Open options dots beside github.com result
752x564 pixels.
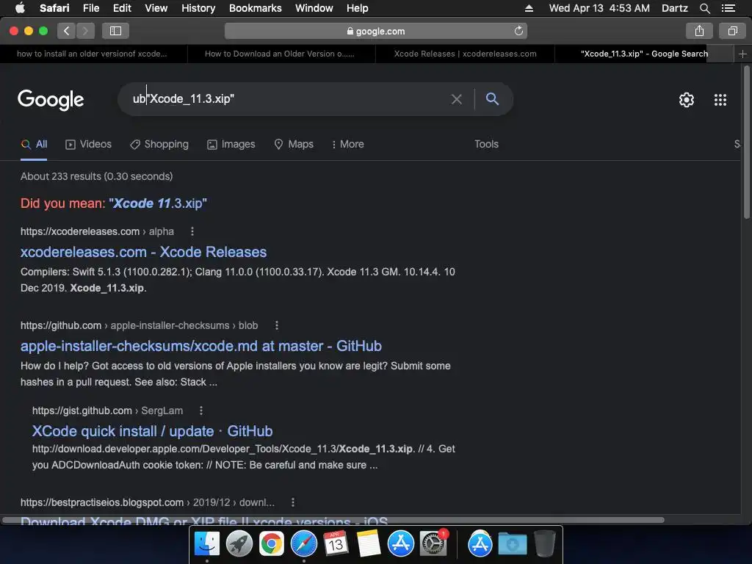click(277, 325)
